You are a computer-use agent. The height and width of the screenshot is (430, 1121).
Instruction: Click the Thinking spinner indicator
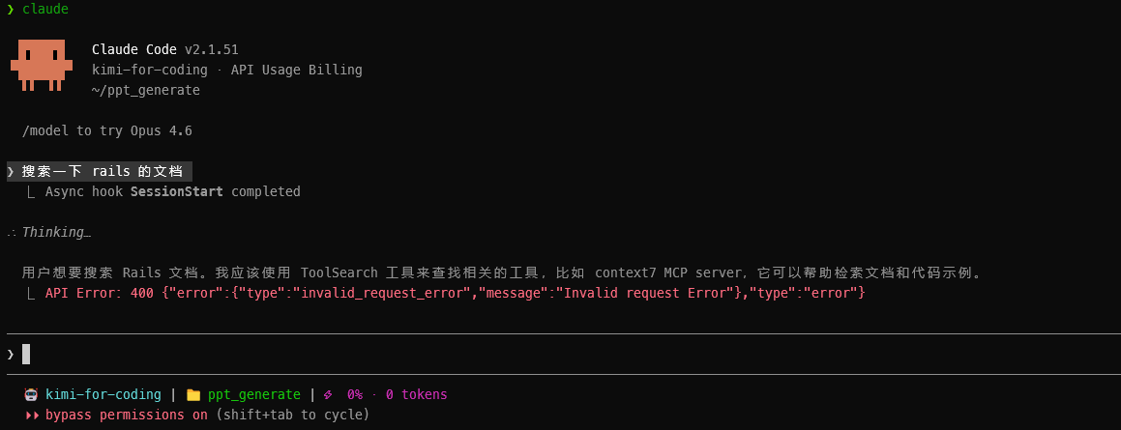pyautogui.click(x=12, y=232)
